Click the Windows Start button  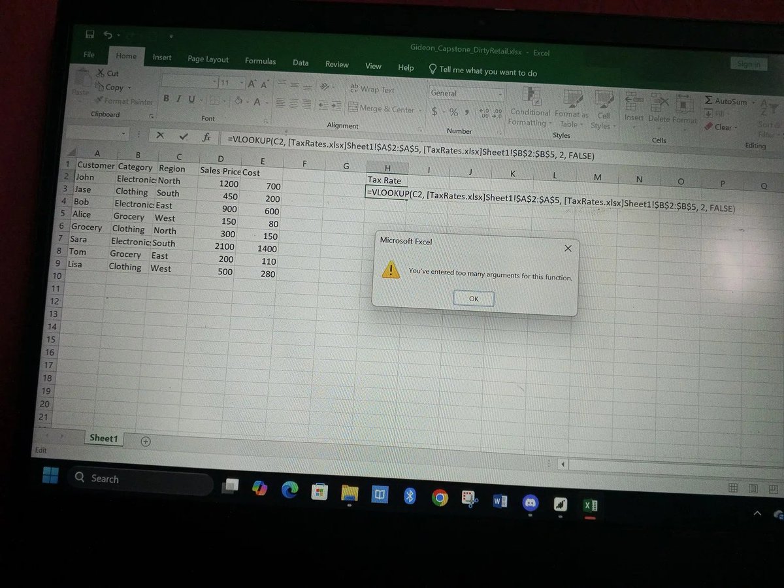point(50,476)
